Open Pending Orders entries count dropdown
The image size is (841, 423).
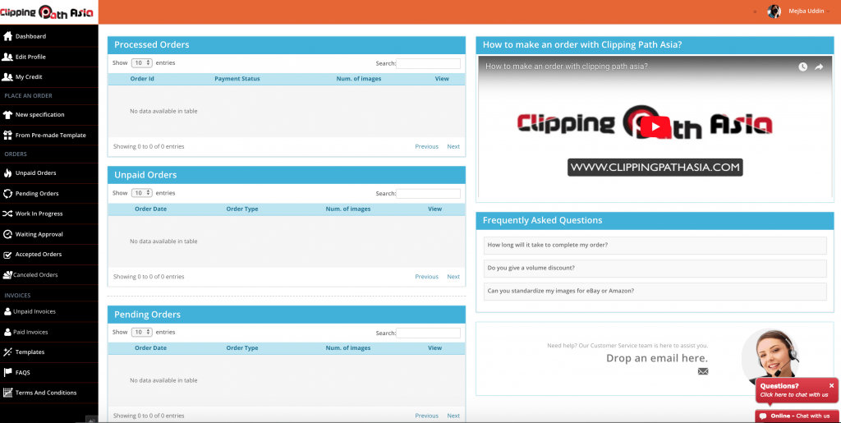click(x=142, y=333)
